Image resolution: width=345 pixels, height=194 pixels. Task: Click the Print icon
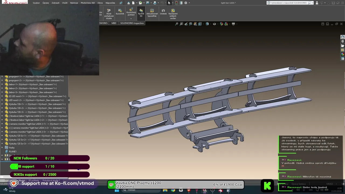pos(155,3)
